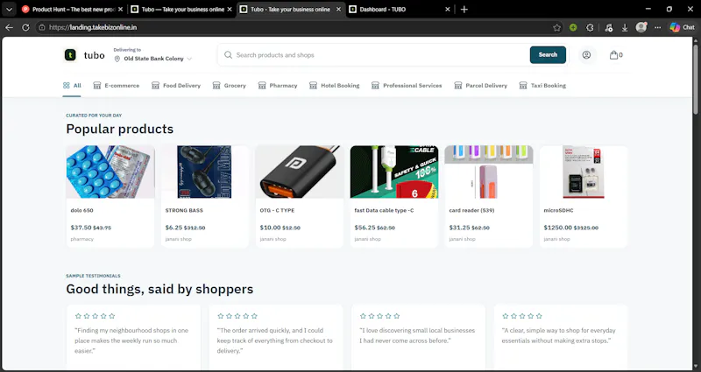Click the Popular products heading
This screenshot has width=701, height=372.
click(120, 129)
